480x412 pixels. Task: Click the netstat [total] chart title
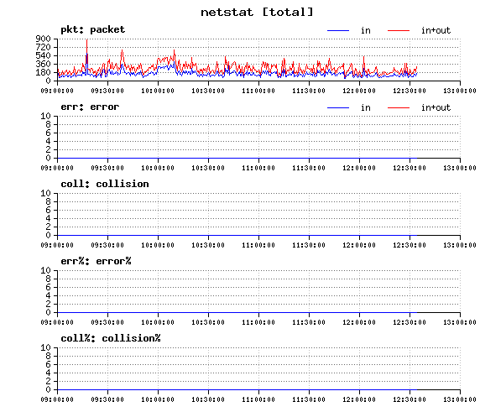coord(257,13)
